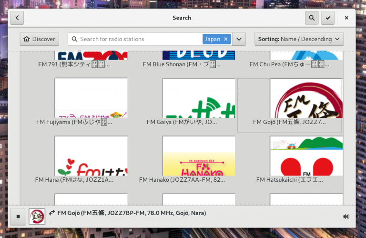The width and height of the screenshot is (366, 238).
Task: Expand search filter options dropdown arrow
Action: click(x=239, y=39)
